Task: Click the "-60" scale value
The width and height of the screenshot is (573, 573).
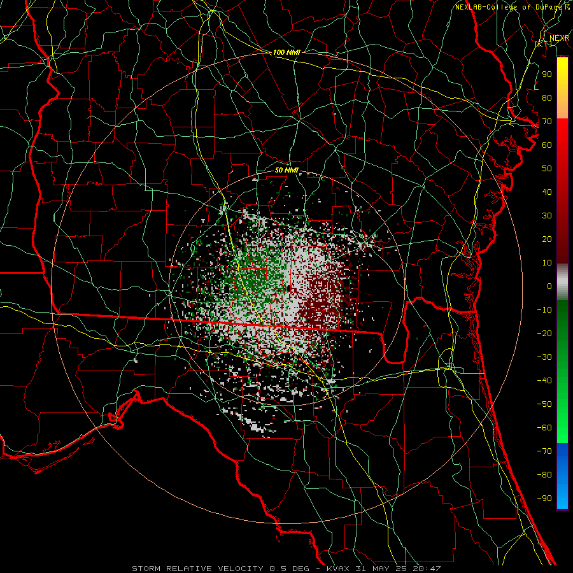Action: [x=544, y=428]
